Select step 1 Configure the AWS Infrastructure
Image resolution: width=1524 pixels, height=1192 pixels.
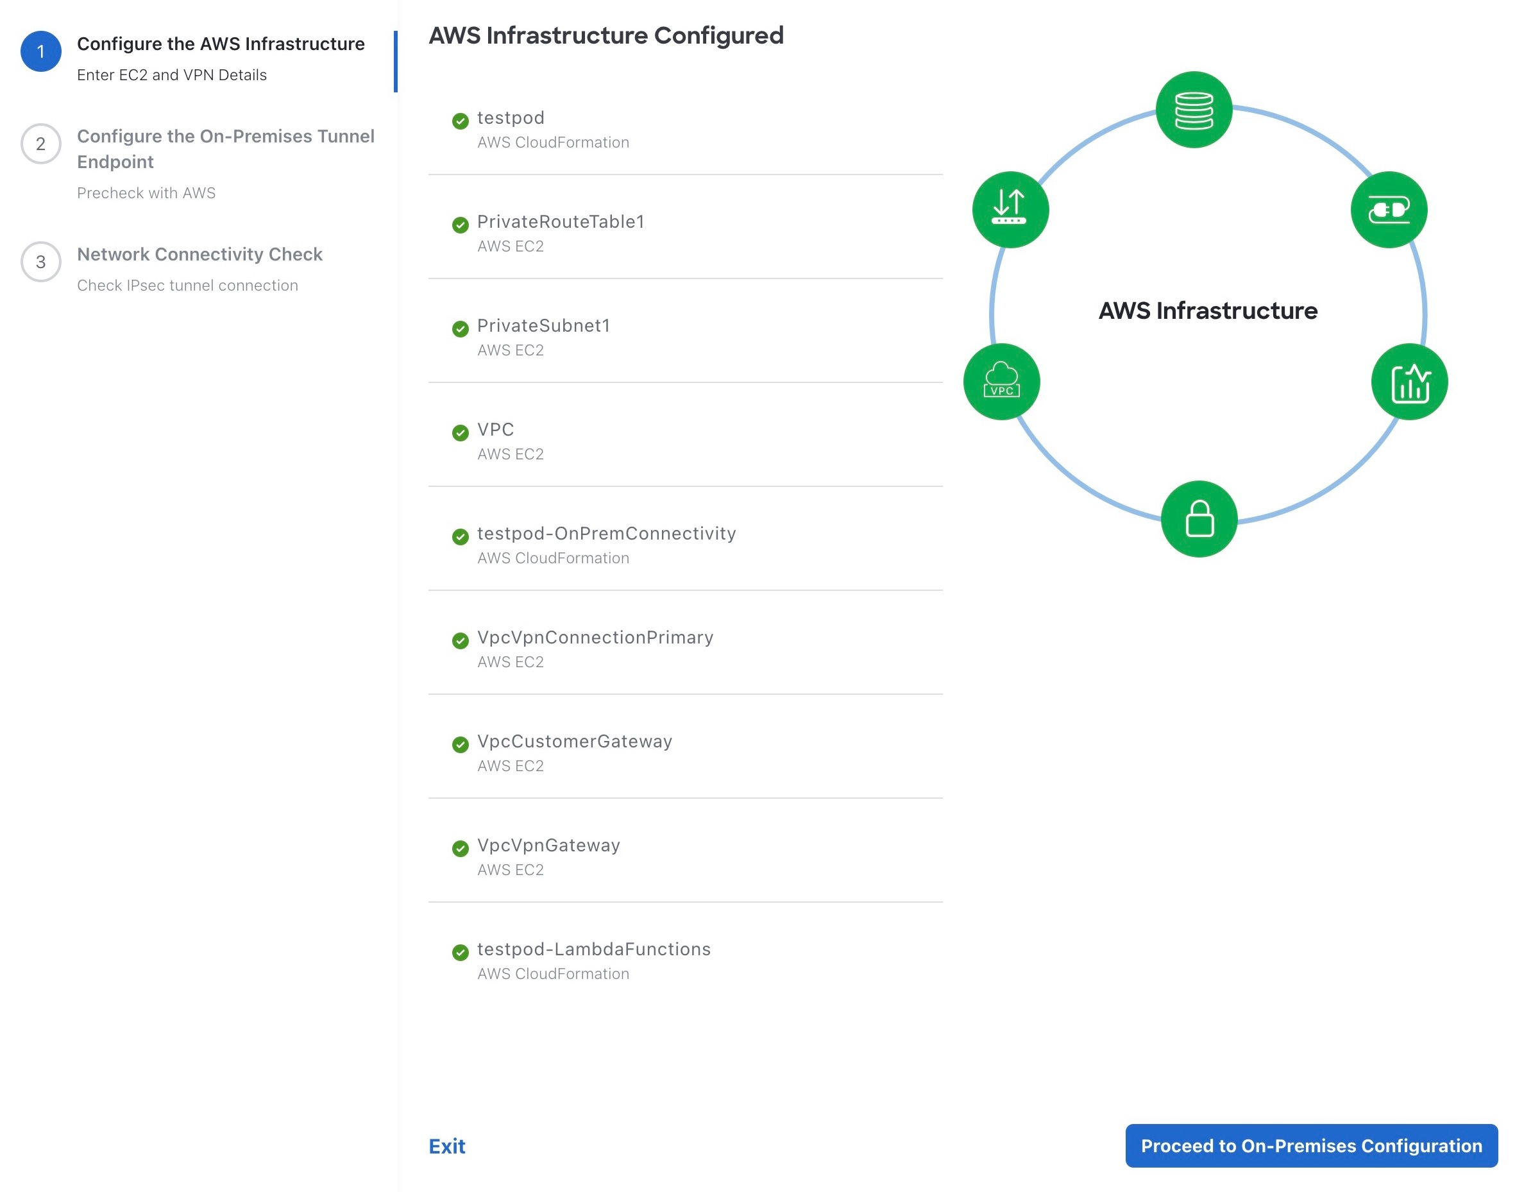220,44
